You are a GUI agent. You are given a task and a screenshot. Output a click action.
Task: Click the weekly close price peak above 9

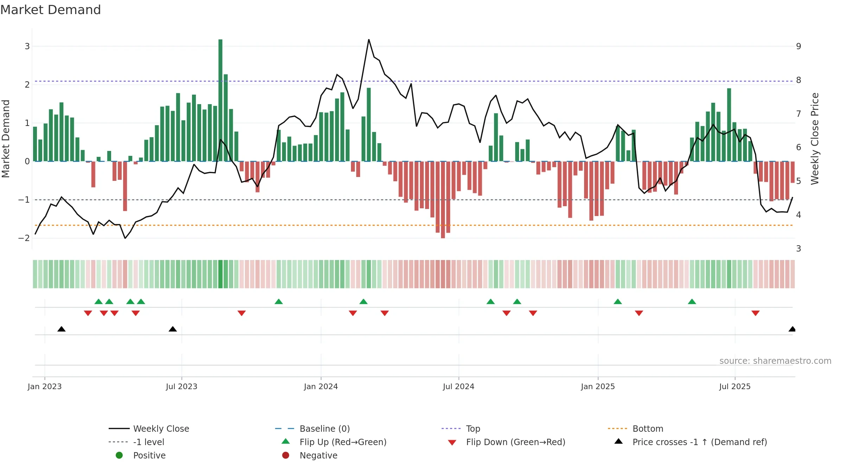369,40
